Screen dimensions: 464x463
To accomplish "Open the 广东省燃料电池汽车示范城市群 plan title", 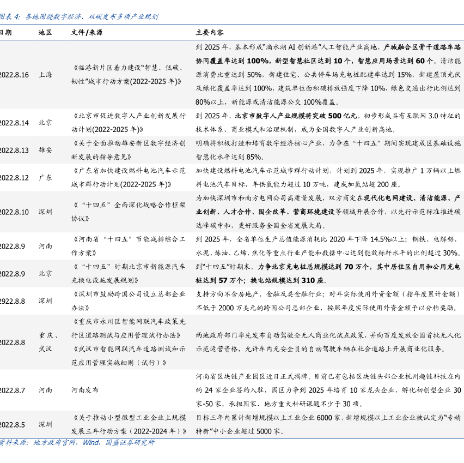I will pyautogui.click(x=129, y=178).
